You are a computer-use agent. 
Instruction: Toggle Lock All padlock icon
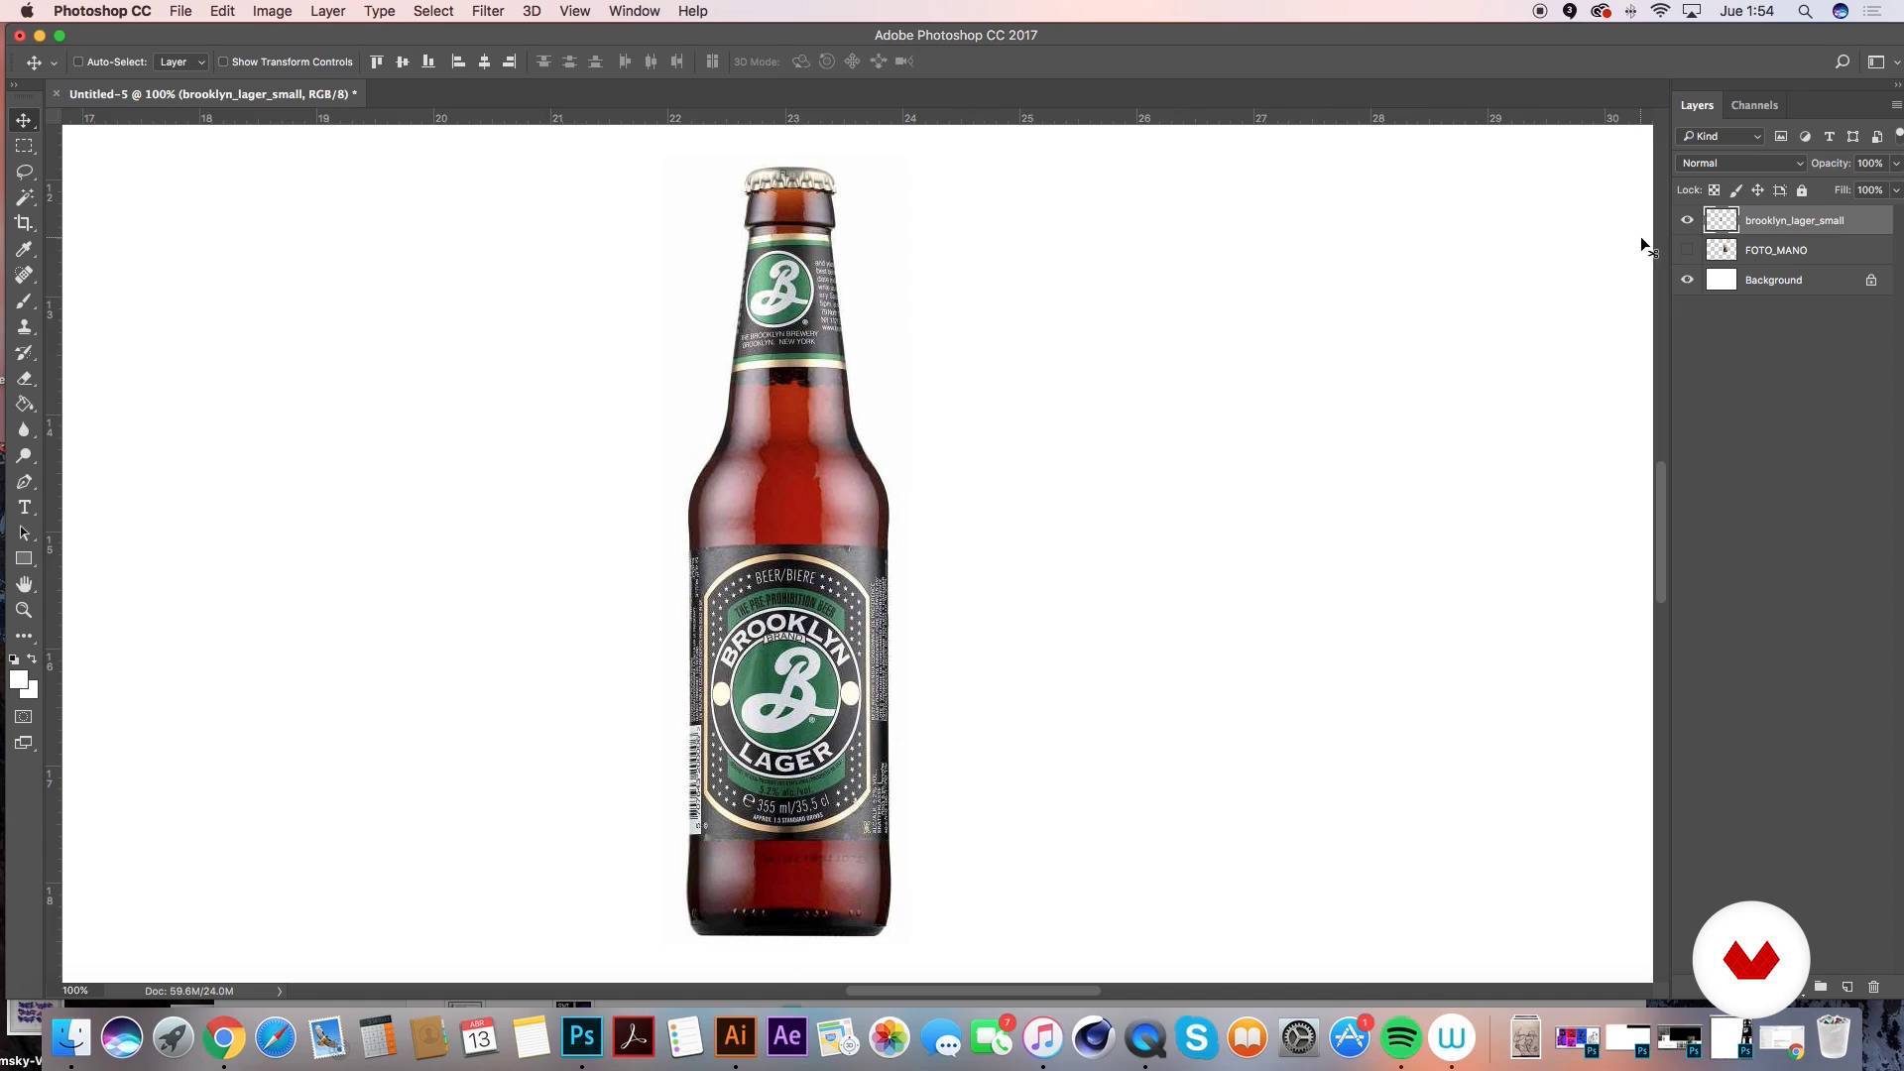pos(1802,190)
